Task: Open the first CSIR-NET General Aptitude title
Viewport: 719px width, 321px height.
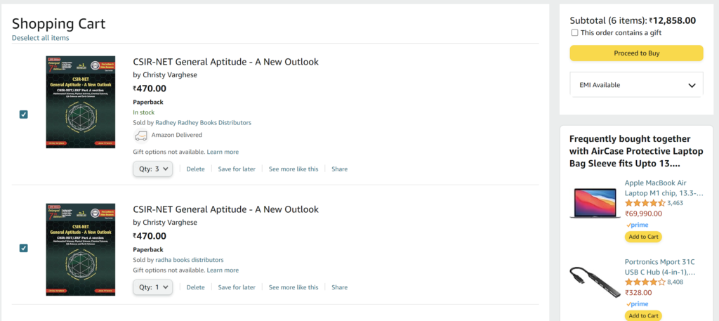Action: [x=225, y=62]
